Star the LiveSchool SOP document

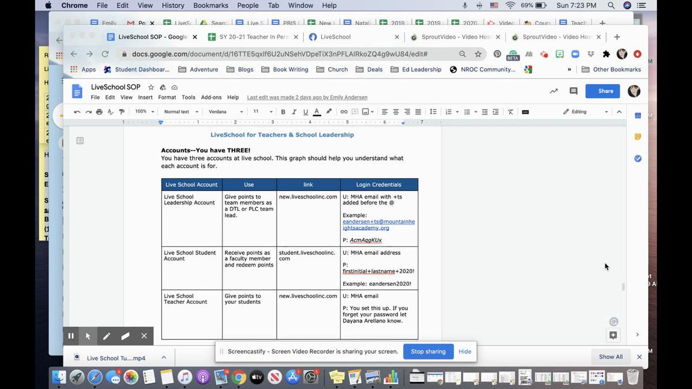coord(151,87)
